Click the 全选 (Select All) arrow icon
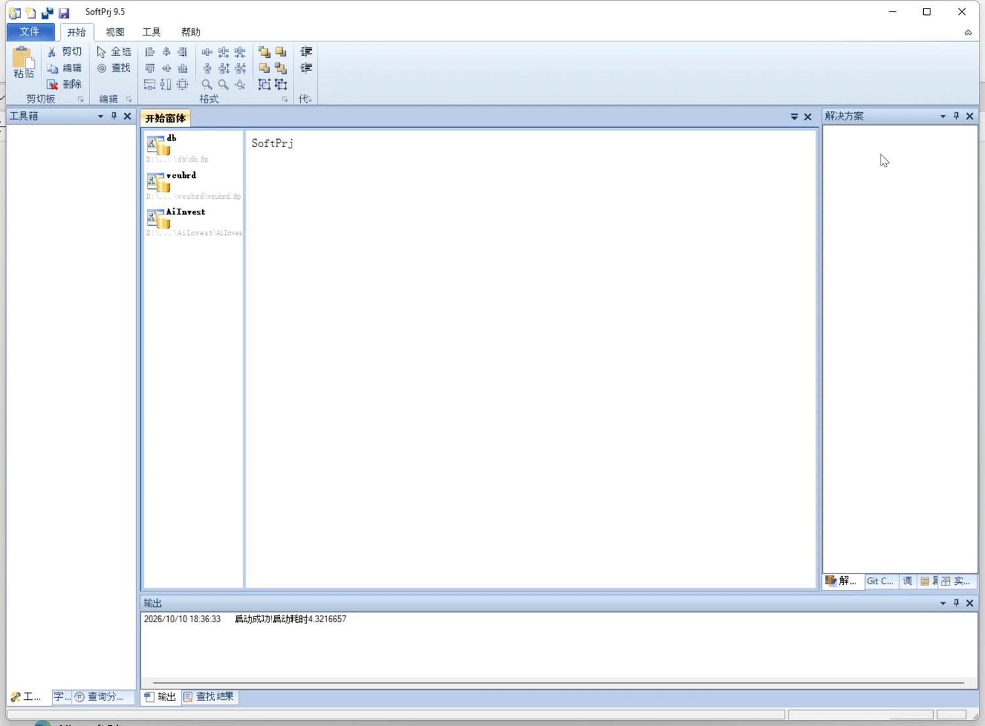Screen dimensions: 985x726 (x=101, y=51)
